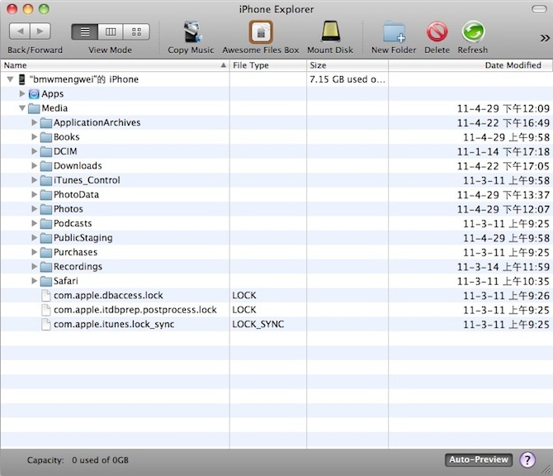Switch to list view mode
The height and width of the screenshot is (476, 553).
pos(85,31)
